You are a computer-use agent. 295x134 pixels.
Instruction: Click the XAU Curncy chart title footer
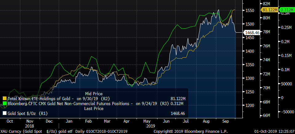tap(64, 131)
